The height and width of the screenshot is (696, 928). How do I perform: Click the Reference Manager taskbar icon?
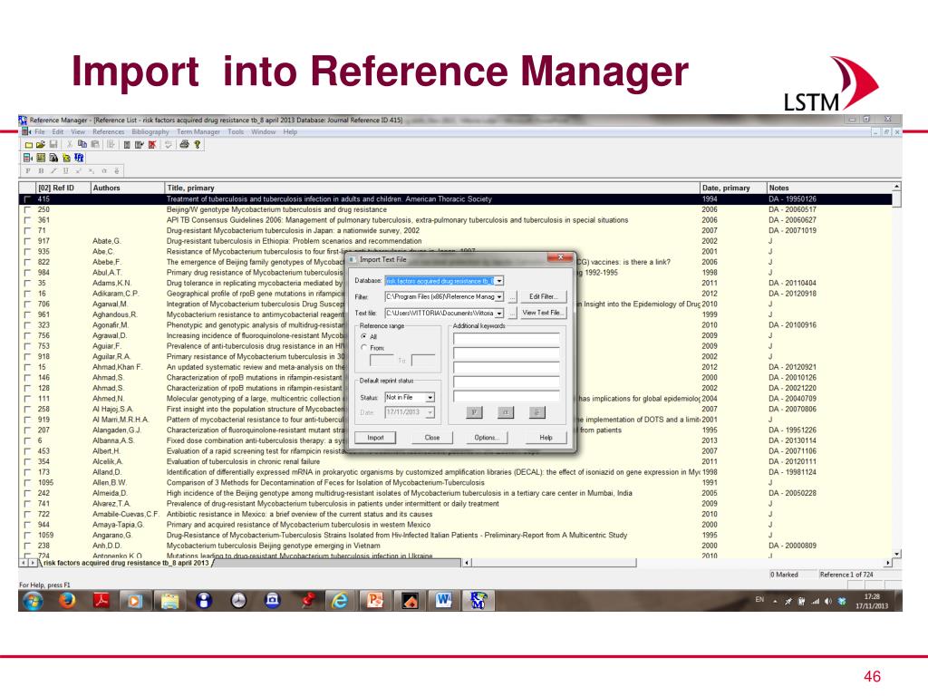[x=478, y=601]
